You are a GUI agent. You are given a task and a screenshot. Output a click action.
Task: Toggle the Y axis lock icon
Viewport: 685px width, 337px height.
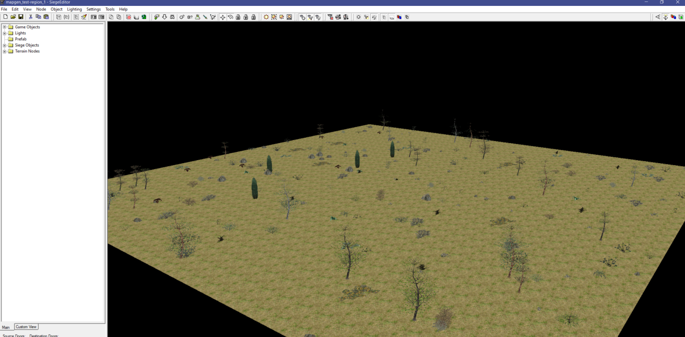(x=246, y=17)
